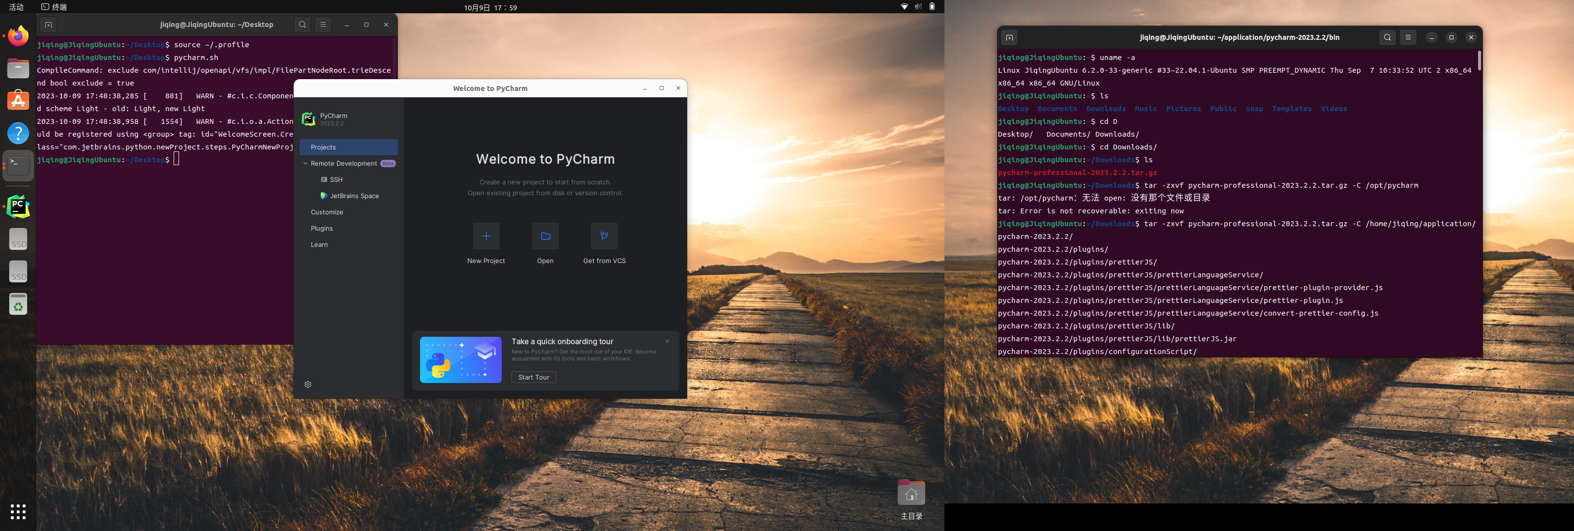This screenshot has height=531, width=1574.
Task: Collapse the Remote Development section
Action: (305, 163)
